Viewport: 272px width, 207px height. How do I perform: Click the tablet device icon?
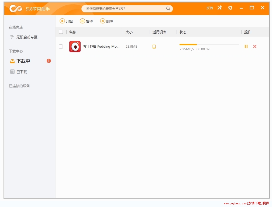coord(154,47)
